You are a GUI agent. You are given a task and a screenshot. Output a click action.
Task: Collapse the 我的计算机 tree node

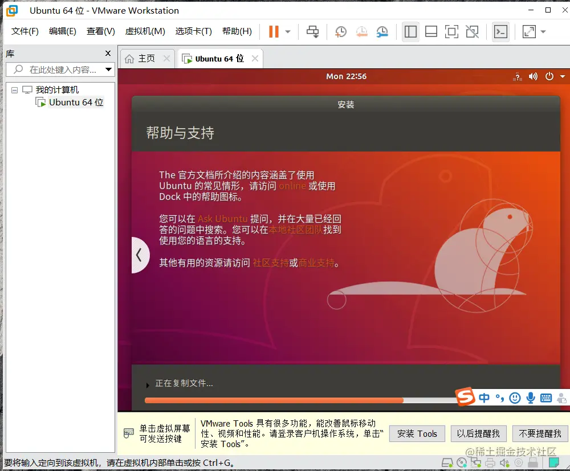[x=15, y=90]
